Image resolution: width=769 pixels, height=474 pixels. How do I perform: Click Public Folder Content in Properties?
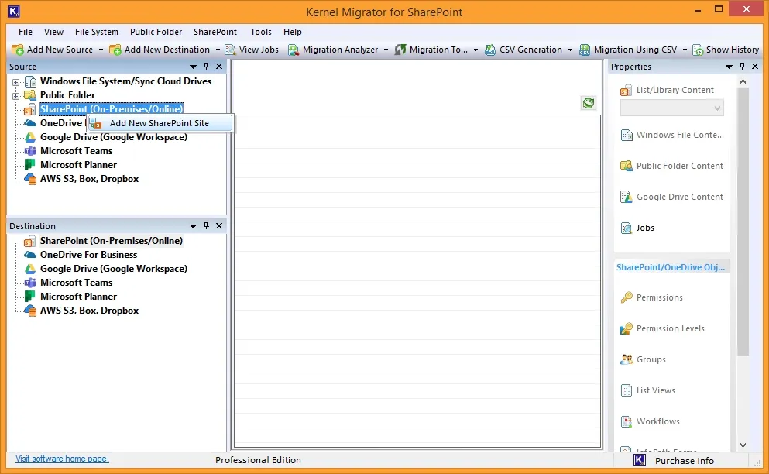click(x=671, y=166)
